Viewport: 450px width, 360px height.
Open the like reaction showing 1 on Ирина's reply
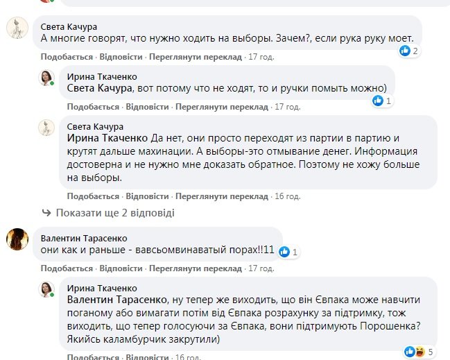coord(382,101)
